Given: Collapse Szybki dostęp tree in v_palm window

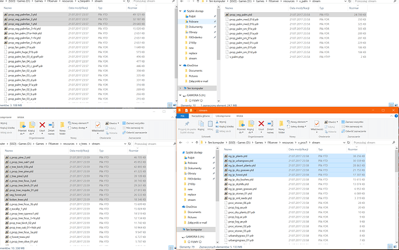Looking at the screenshot, I should [x=180, y=11].
